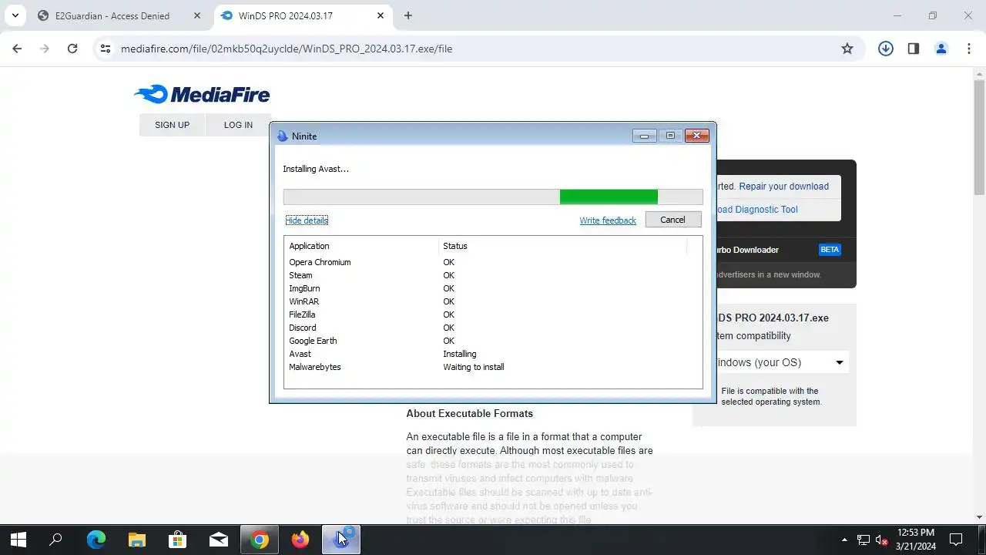Open Chrome downloads icon
This screenshot has height=555, width=986.
pyautogui.click(x=886, y=49)
